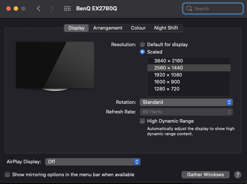Viewport: 247px width, 184px height.
Task: Select 1920 × 1080 from resolution list
Action: (168, 75)
